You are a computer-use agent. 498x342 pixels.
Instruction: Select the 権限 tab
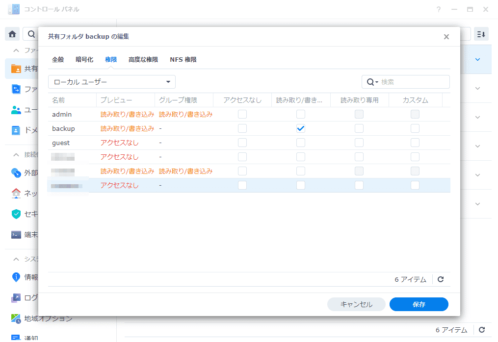[111, 60]
